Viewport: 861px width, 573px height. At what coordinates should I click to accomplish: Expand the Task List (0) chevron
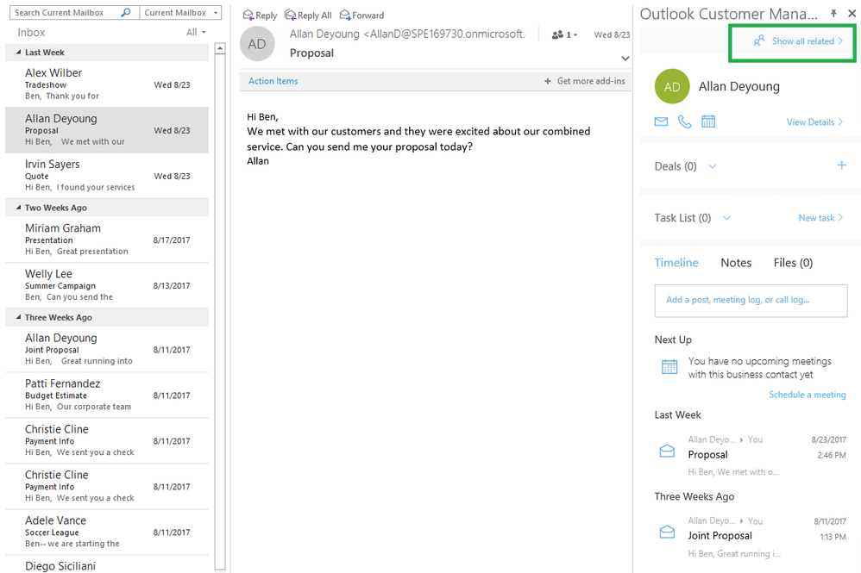pos(726,218)
